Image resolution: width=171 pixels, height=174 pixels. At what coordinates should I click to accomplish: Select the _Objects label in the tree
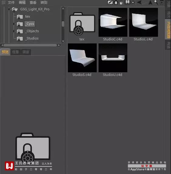point(32,31)
